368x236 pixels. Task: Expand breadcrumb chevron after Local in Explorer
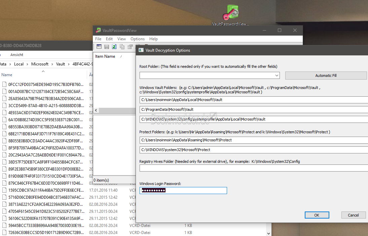pos(27,64)
